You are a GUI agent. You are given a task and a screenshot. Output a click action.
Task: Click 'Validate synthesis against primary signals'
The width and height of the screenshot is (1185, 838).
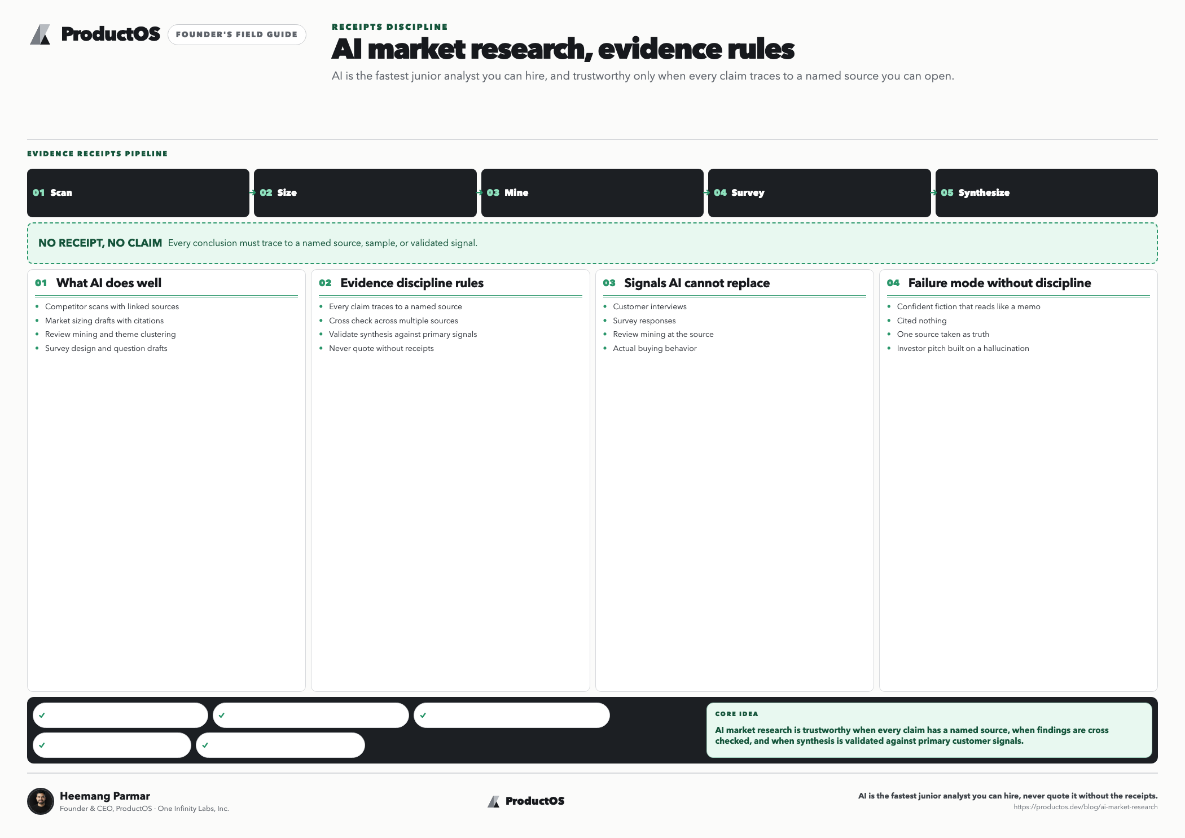click(403, 335)
